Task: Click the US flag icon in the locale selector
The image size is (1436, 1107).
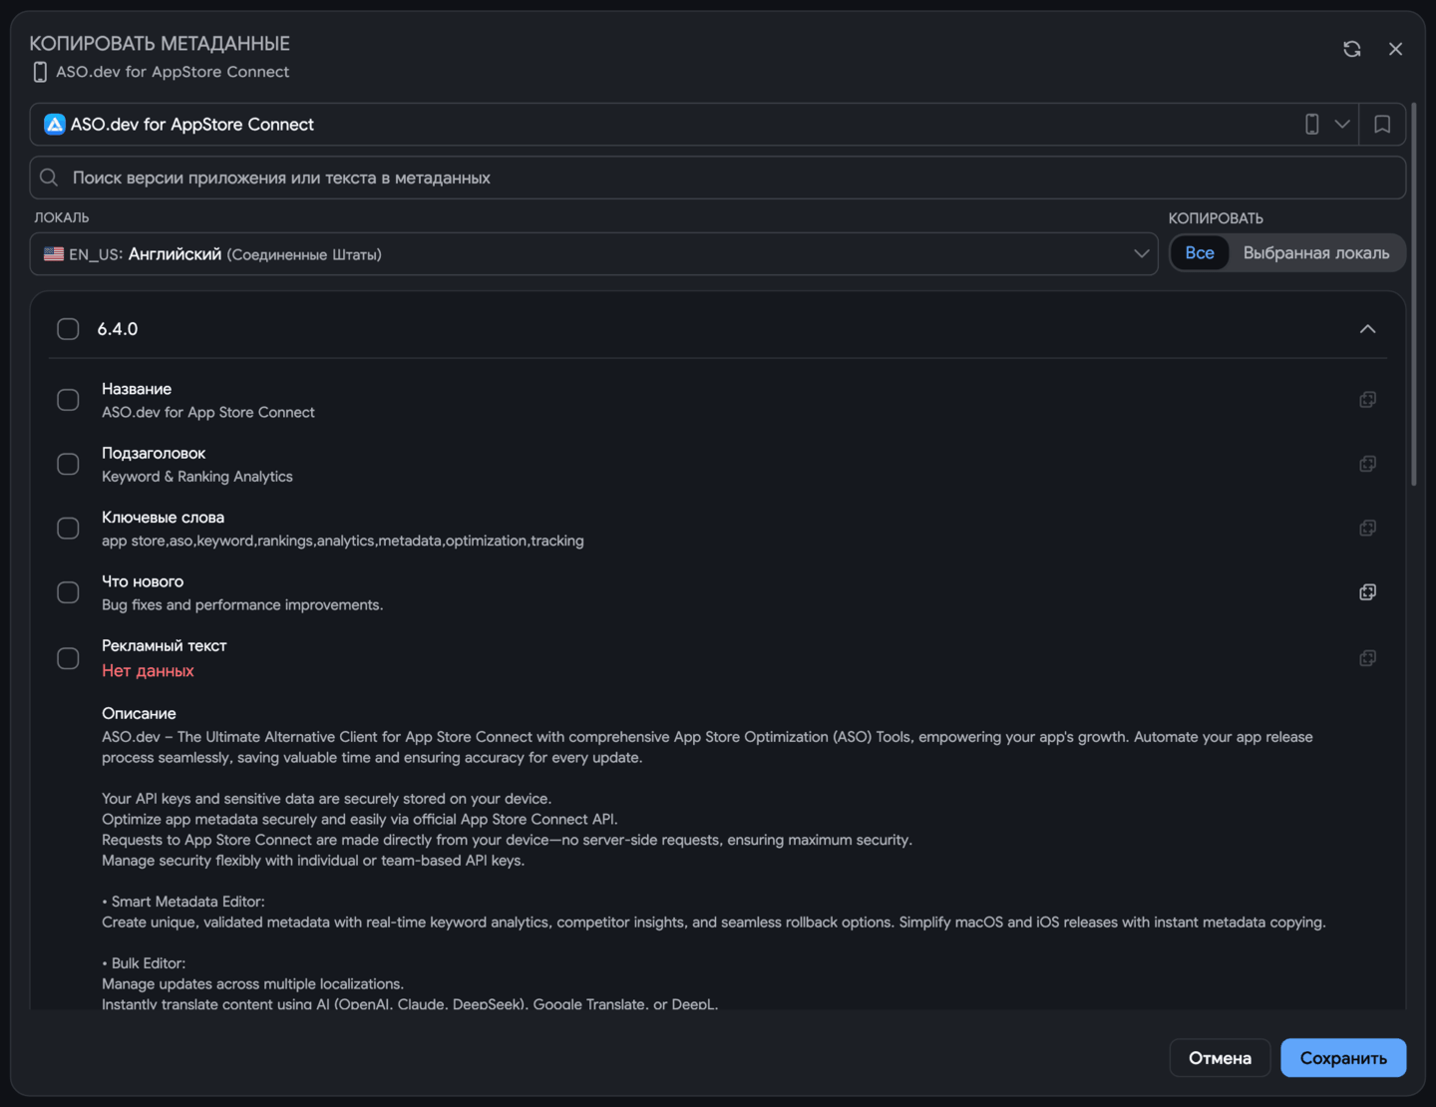Action: pos(54,254)
